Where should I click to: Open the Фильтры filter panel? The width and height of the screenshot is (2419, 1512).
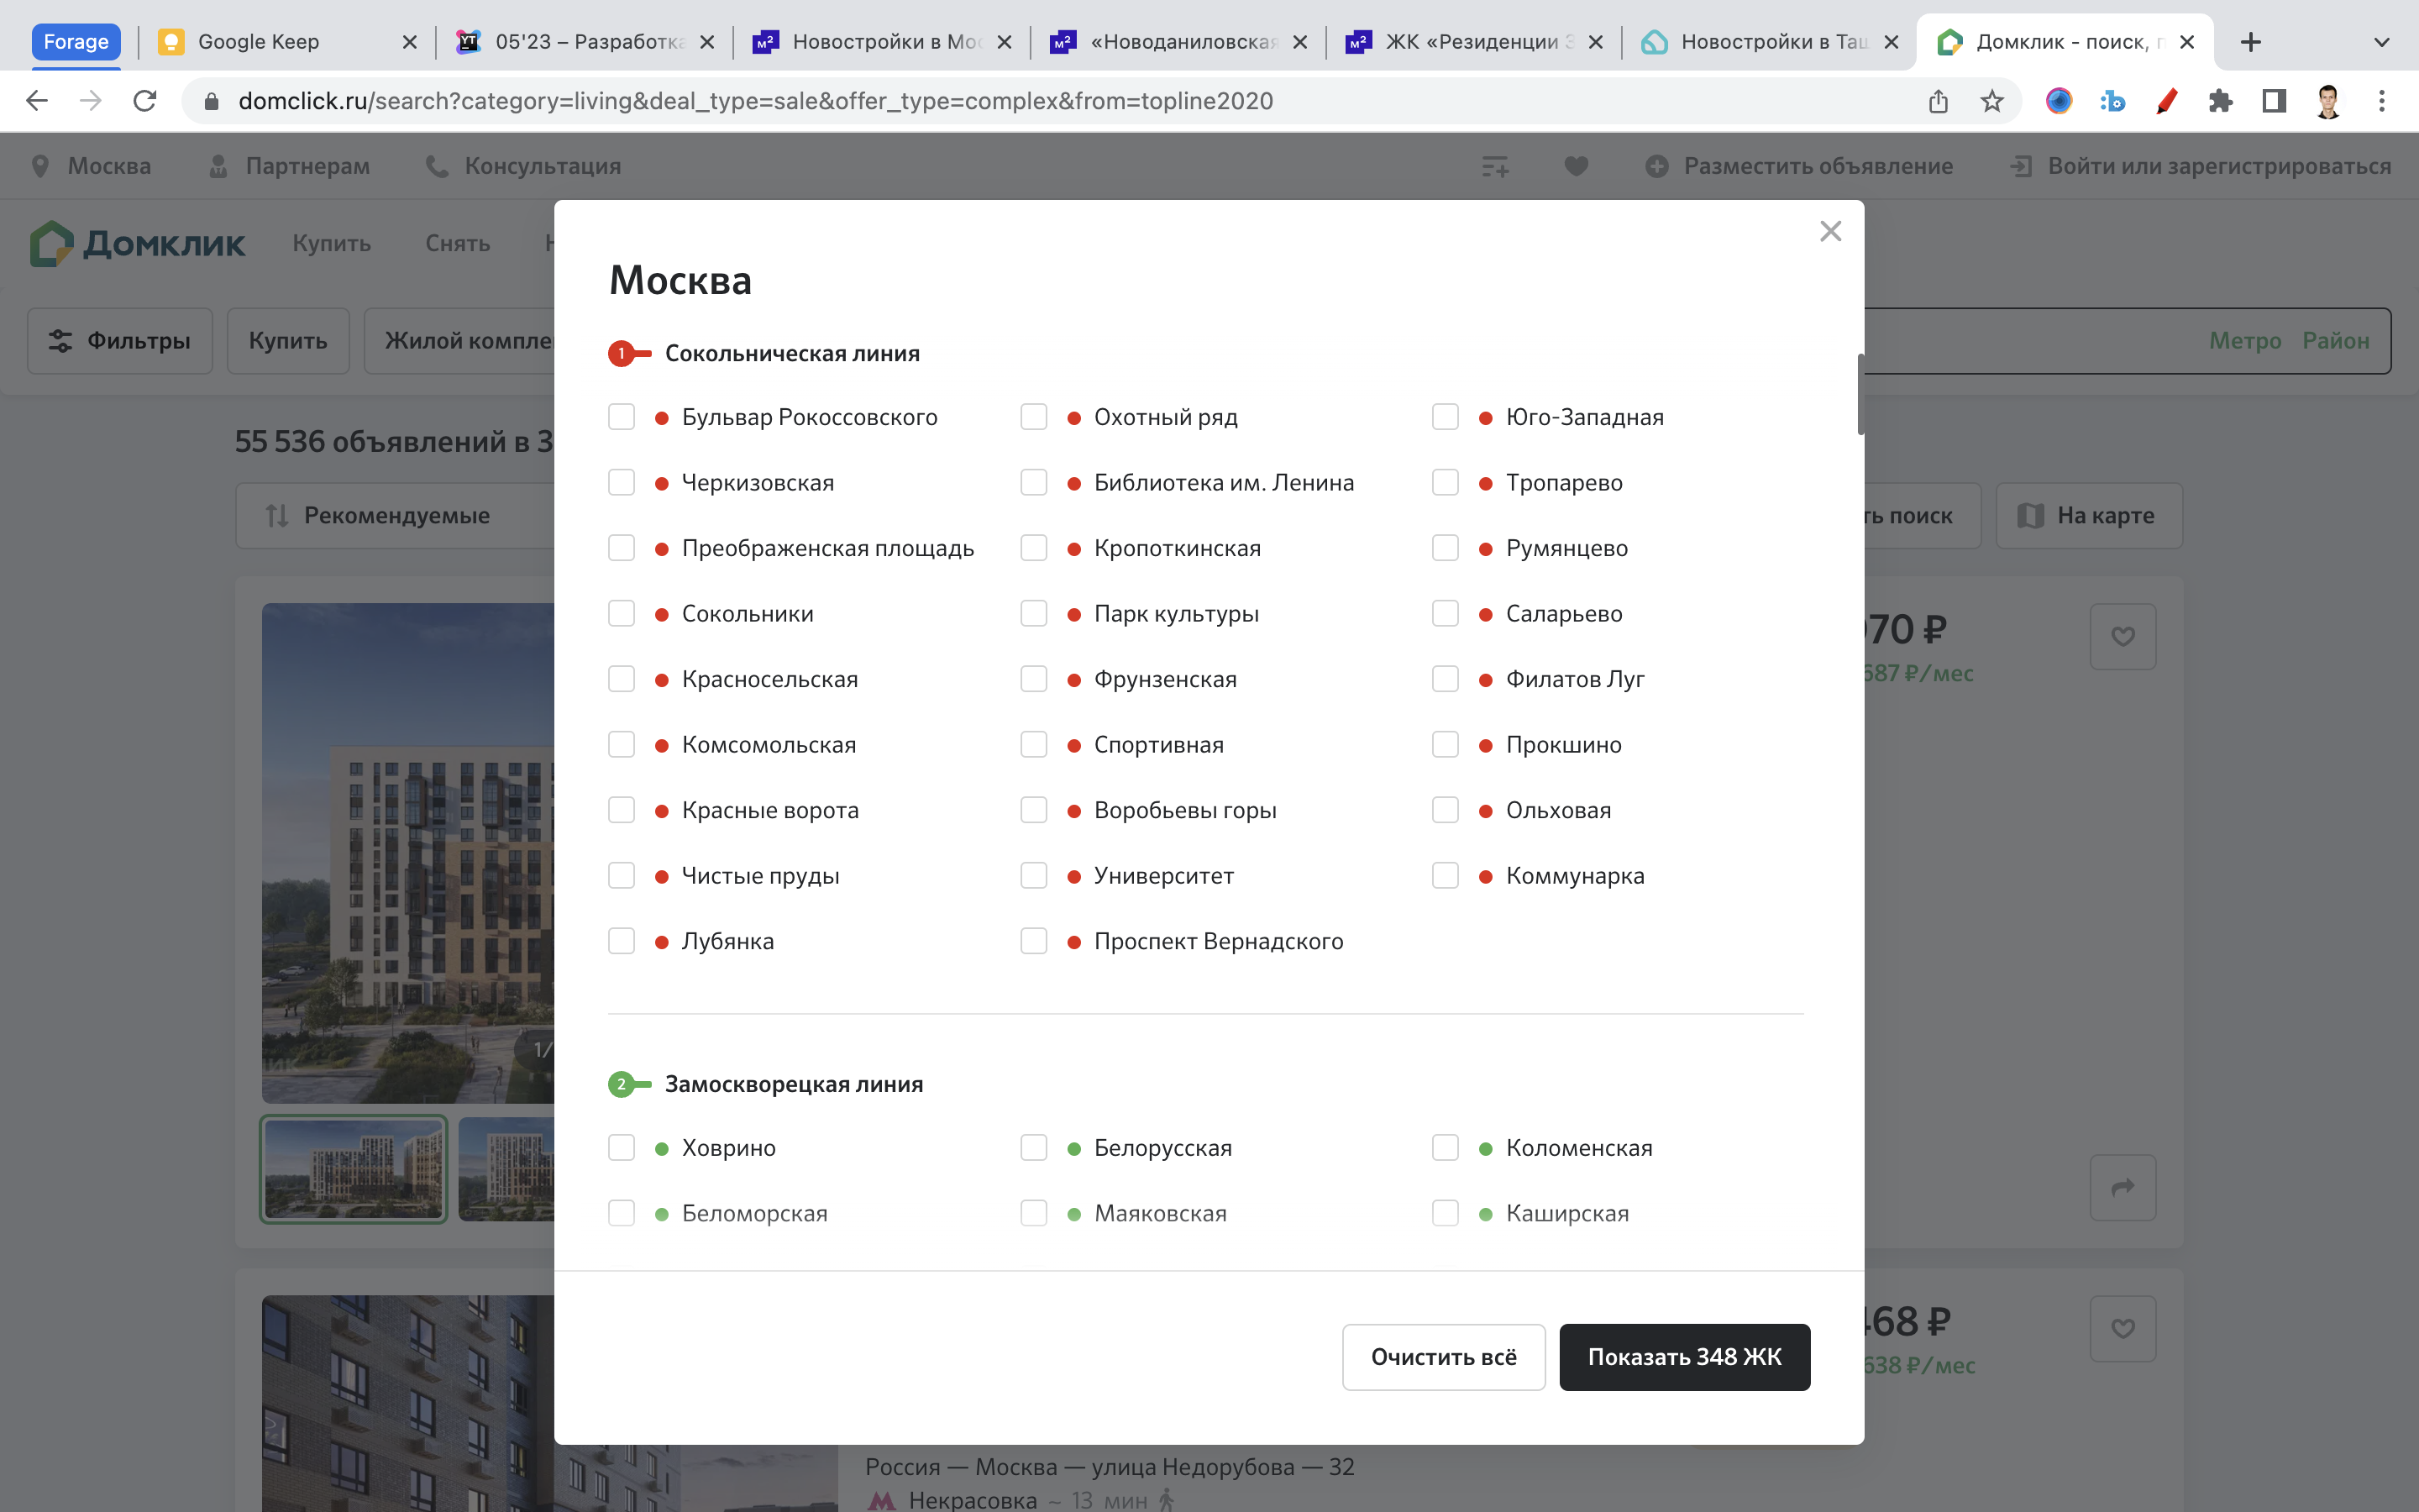click(x=120, y=341)
